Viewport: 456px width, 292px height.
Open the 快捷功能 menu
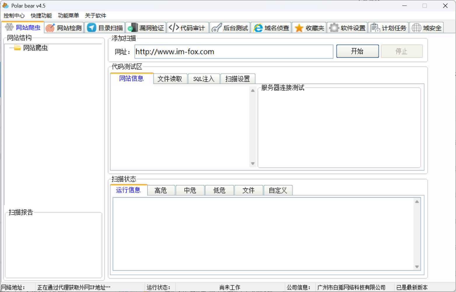41,15
